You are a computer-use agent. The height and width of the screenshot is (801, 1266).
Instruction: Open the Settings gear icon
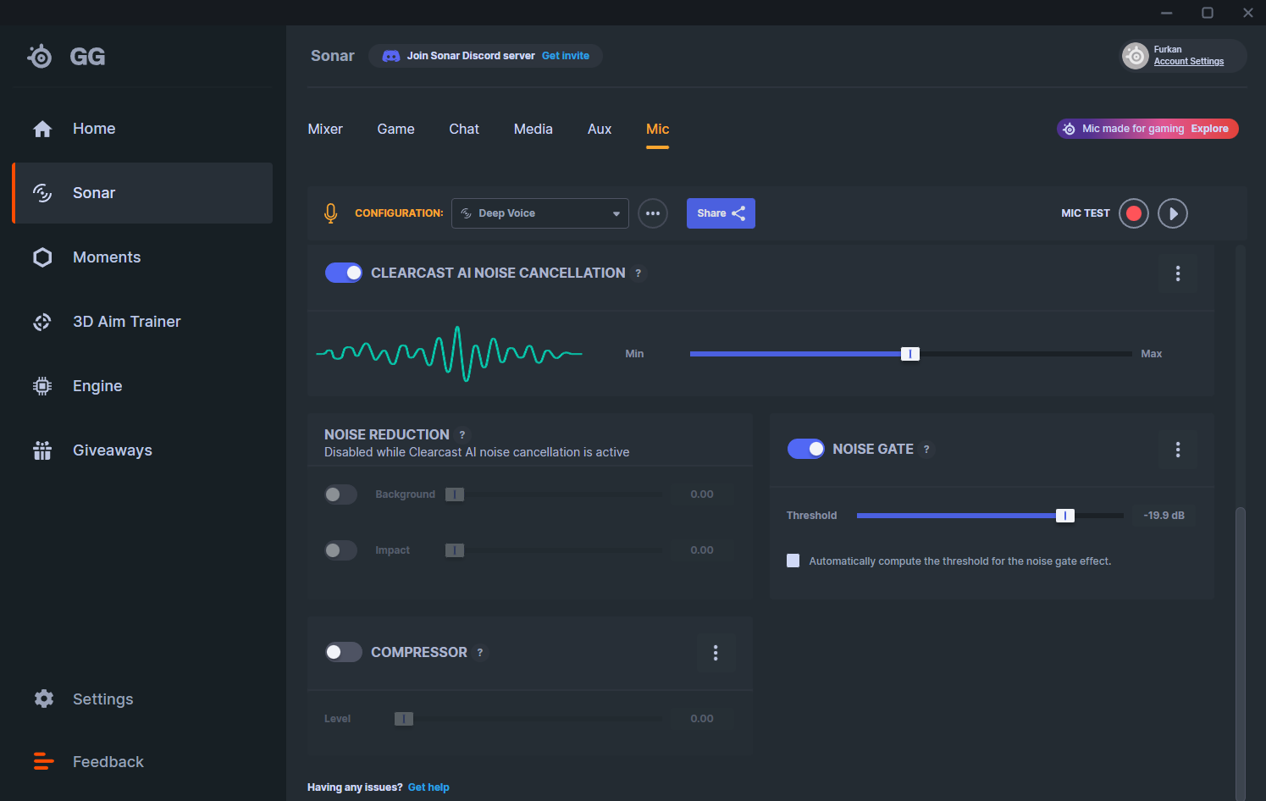44,699
